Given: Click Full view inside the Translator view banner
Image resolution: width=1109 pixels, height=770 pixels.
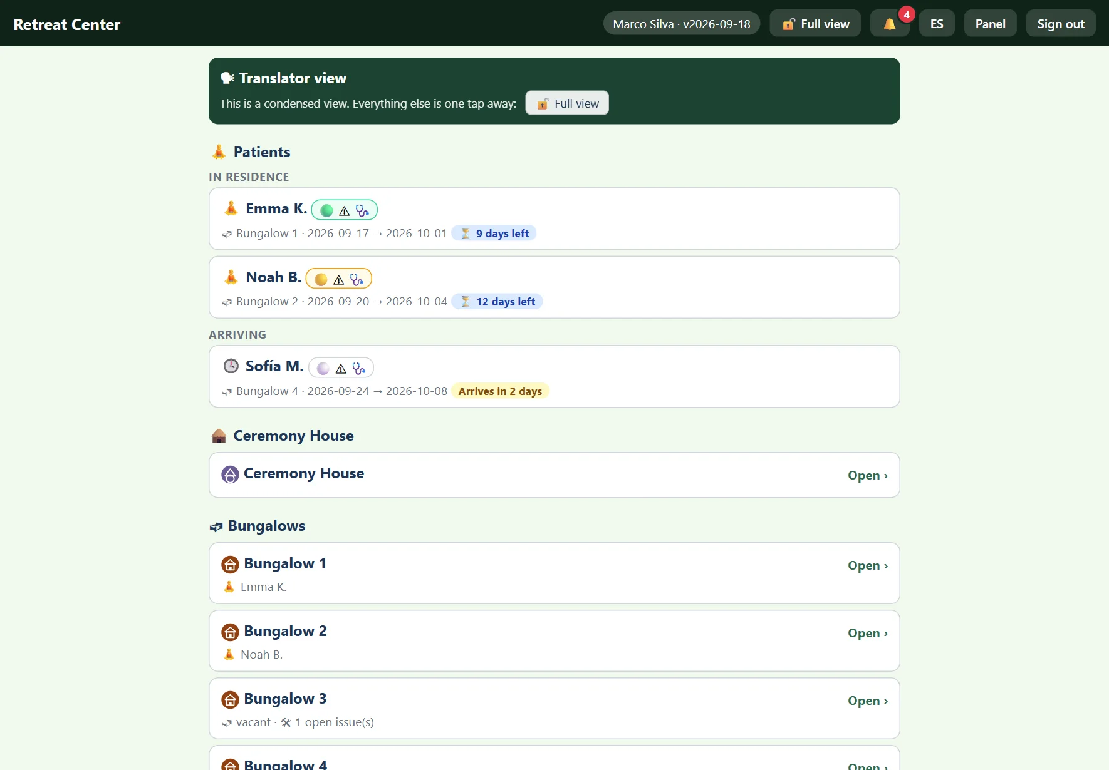Looking at the screenshot, I should point(567,103).
